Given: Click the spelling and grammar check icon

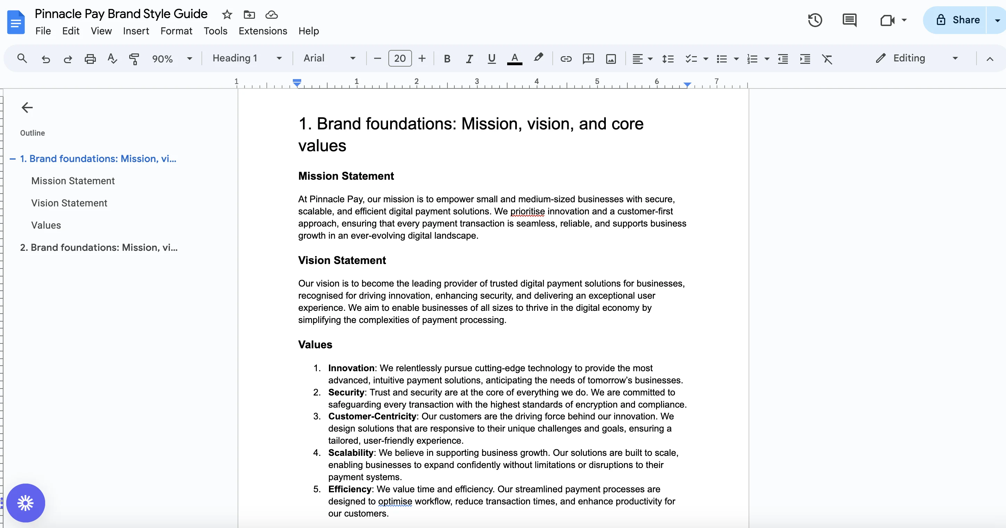Looking at the screenshot, I should point(112,59).
